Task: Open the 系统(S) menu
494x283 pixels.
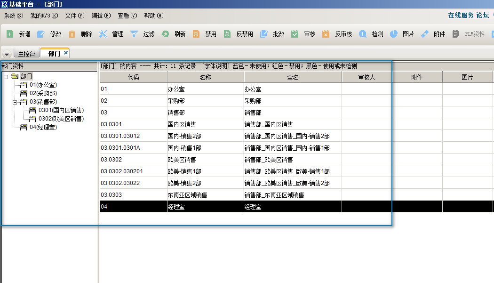Action: [13, 16]
